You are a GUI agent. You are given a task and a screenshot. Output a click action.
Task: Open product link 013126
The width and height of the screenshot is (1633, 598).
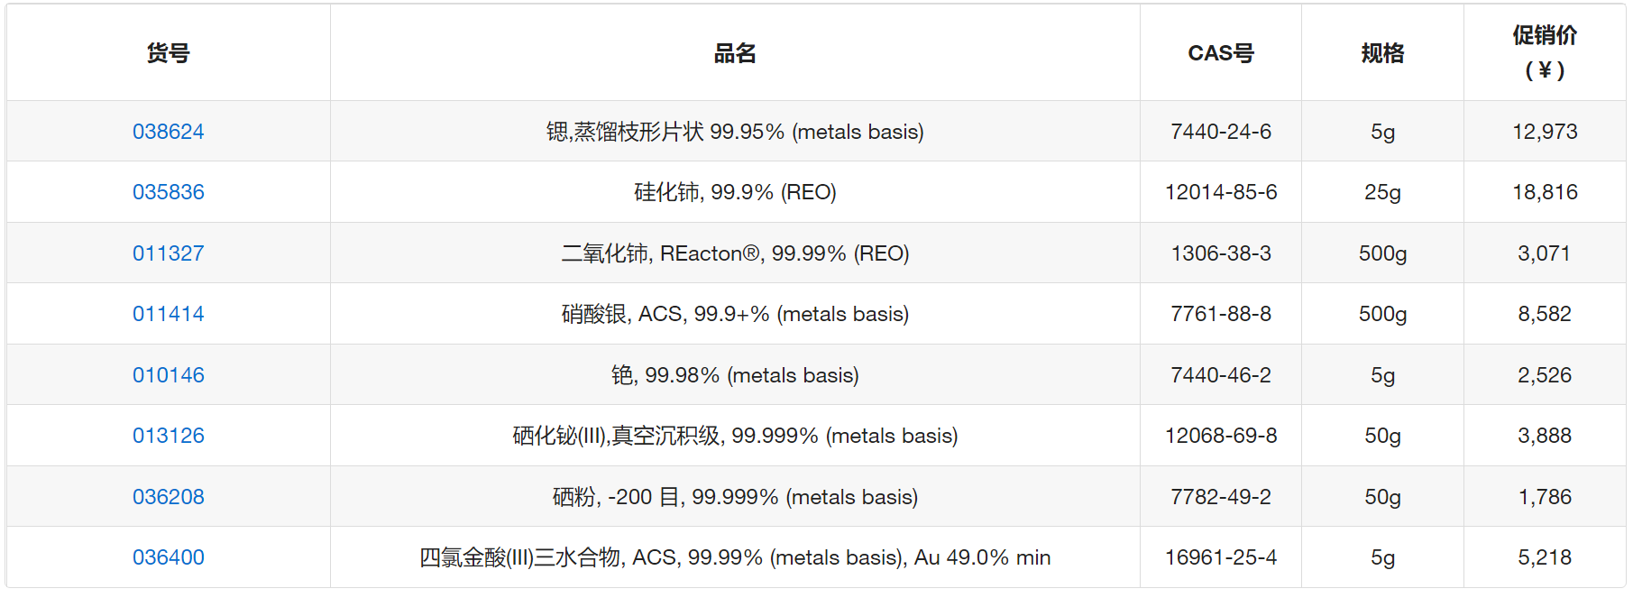(x=169, y=436)
